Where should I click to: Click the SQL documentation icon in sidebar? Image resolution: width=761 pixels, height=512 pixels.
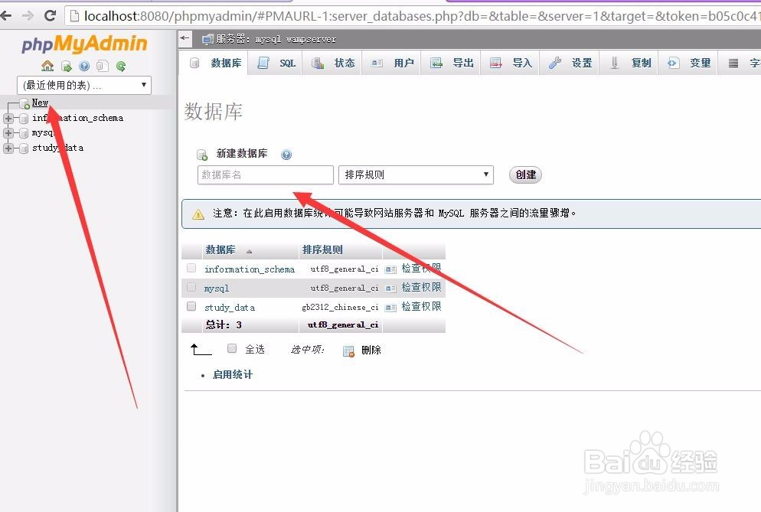pos(102,66)
